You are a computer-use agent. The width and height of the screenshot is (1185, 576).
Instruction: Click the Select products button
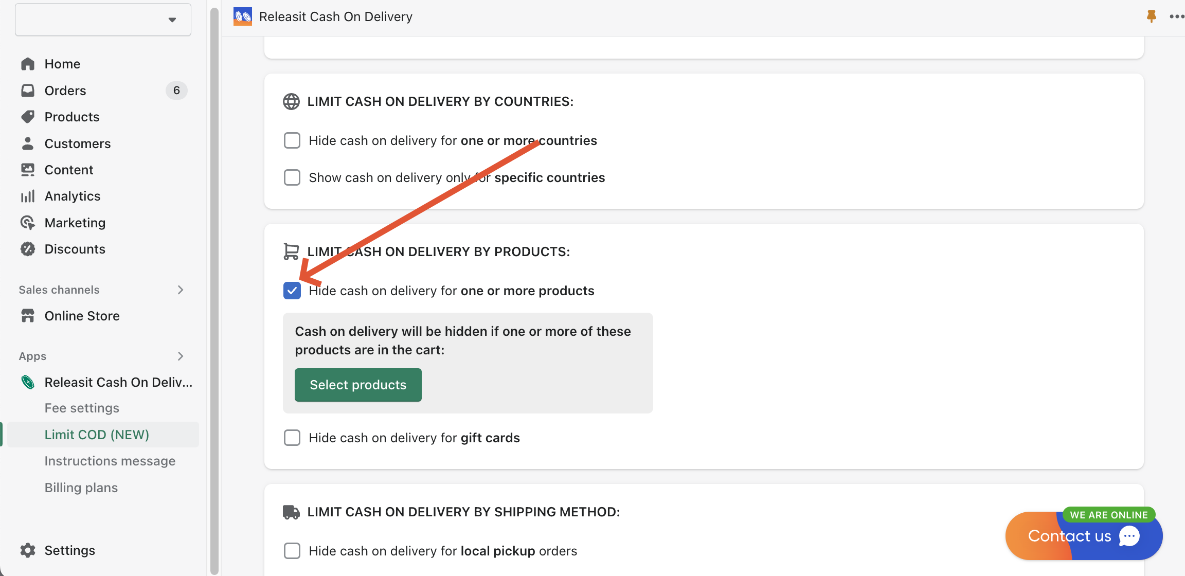[357, 385]
